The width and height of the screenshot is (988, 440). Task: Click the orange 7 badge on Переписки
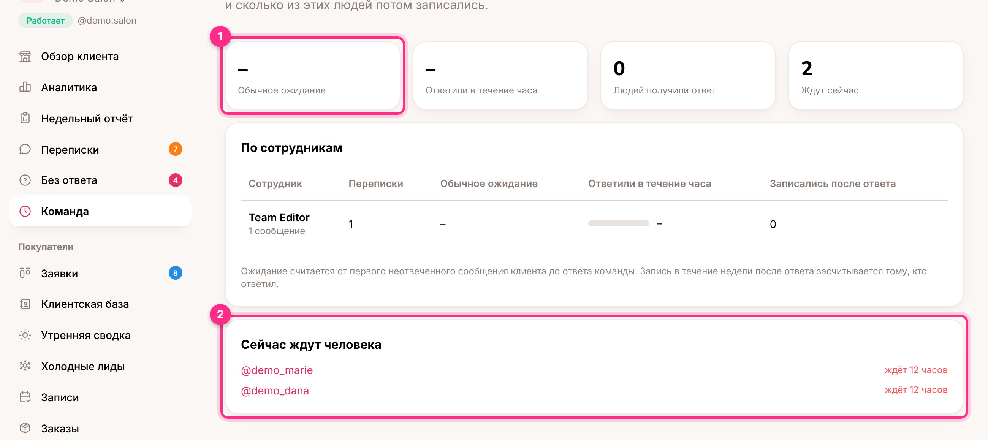pyautogui.click(x=175, y=149)
